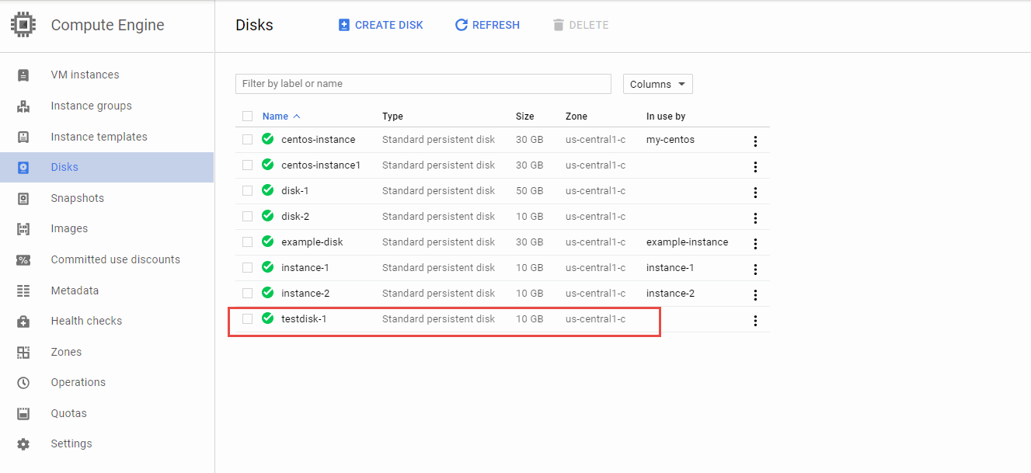Open the Committed use discounts percent icon
The width and height of the screenshot is (1031, 473).
(x=23, y=260)
